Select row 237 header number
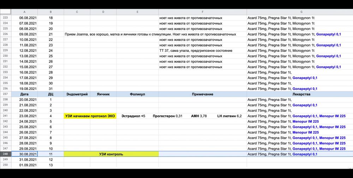The width and height of the screenshot is (353, 178). pyautogui.click(x=6, y=94)
